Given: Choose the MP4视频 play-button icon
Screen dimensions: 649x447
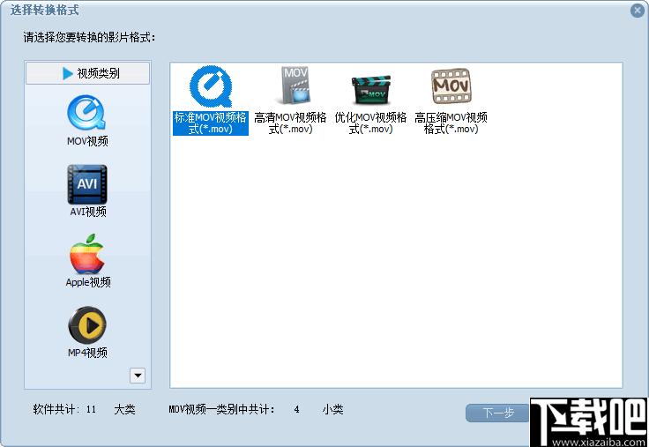Looking at the screenshot, I should click(87, 325).
